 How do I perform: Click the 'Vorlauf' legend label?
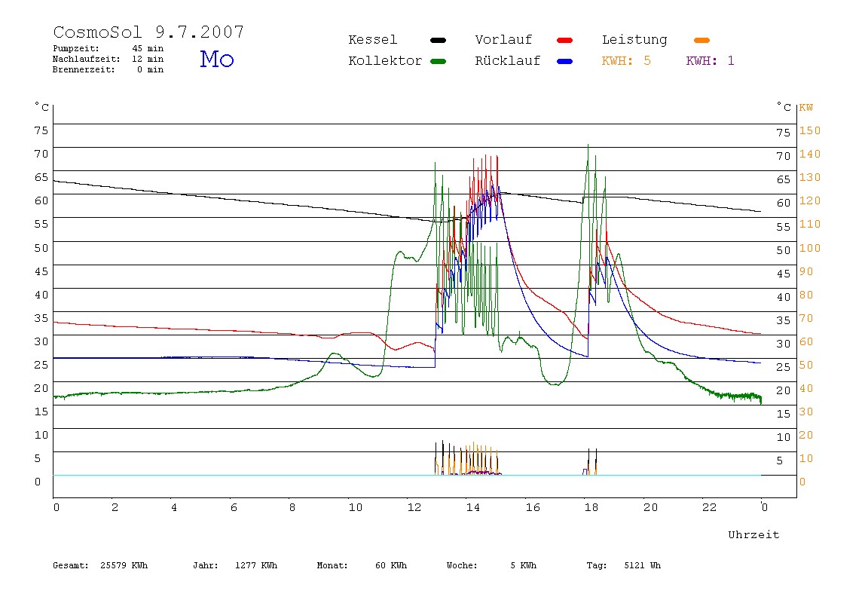pyautogui.click(x=503, y=40)
